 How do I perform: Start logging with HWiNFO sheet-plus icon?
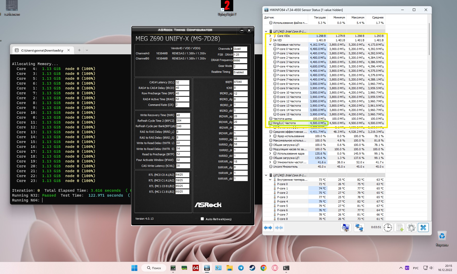(x=400, y=228)
